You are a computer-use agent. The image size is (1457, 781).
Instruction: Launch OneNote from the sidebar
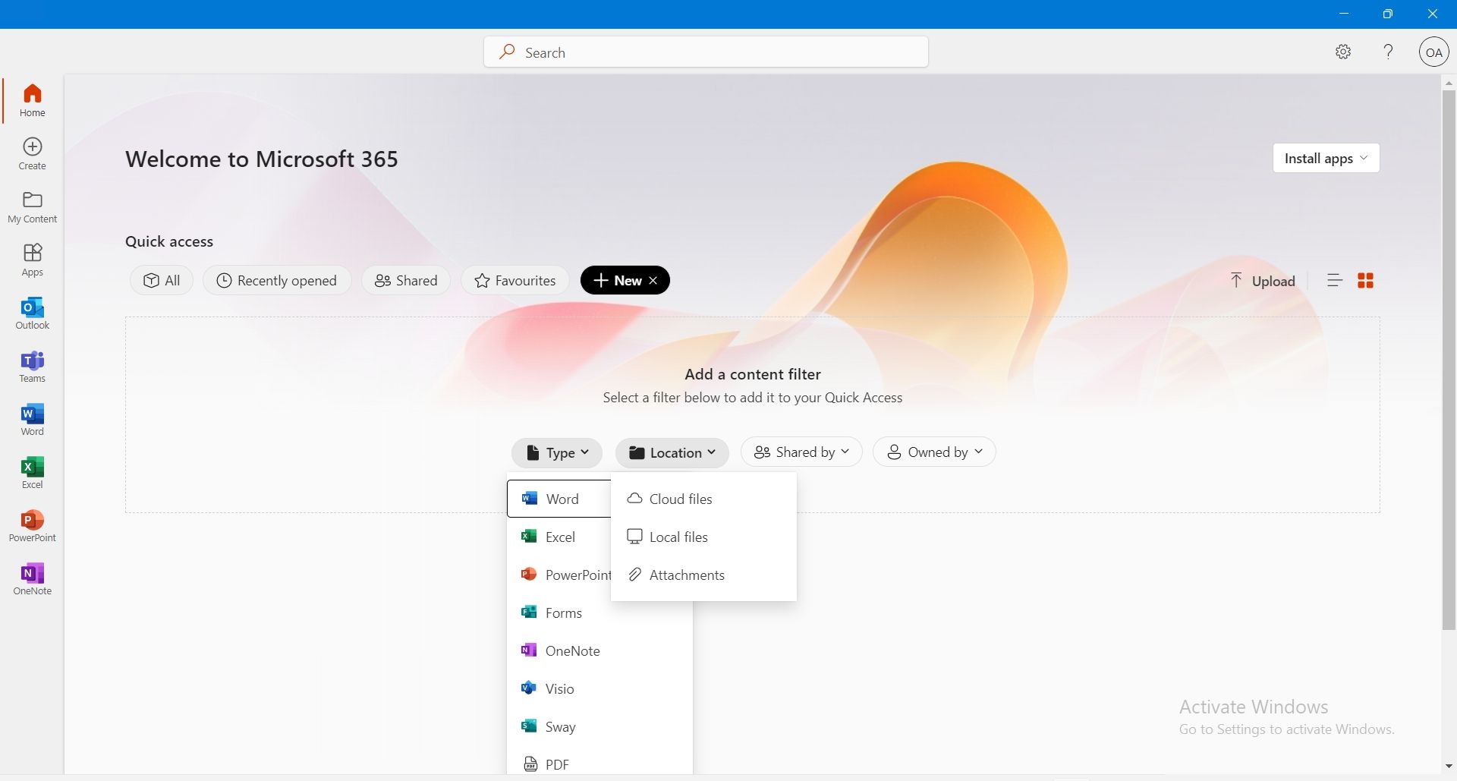tap(33, 578)
